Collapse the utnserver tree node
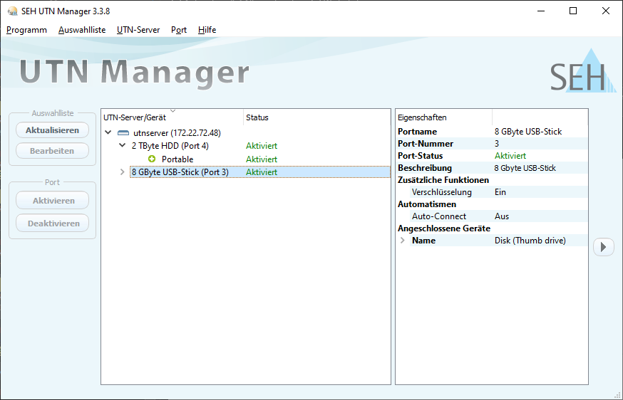This screenshot has height=400, width=623. pos(108,133)
